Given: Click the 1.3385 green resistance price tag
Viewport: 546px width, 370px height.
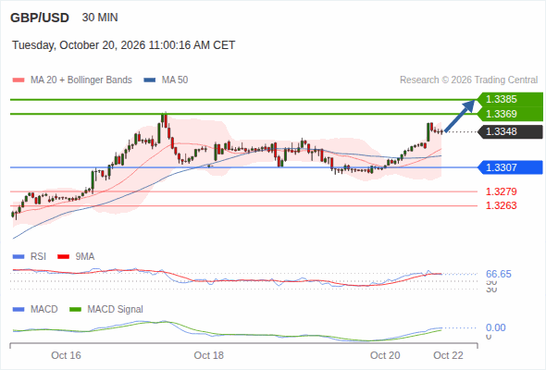Looking at the screenshot, I should pyautogui.click(x=510, y=99).
